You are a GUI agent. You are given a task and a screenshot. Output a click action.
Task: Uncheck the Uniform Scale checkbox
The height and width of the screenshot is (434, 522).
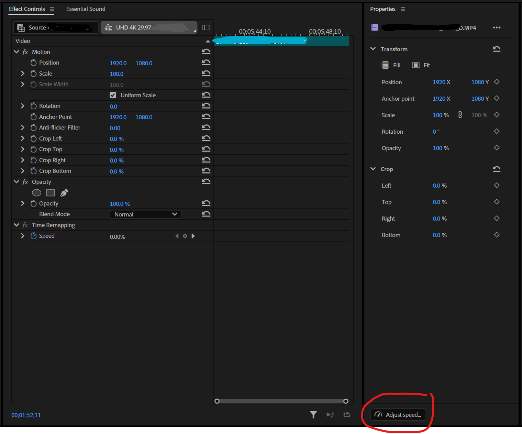click(x=113, y=95)
